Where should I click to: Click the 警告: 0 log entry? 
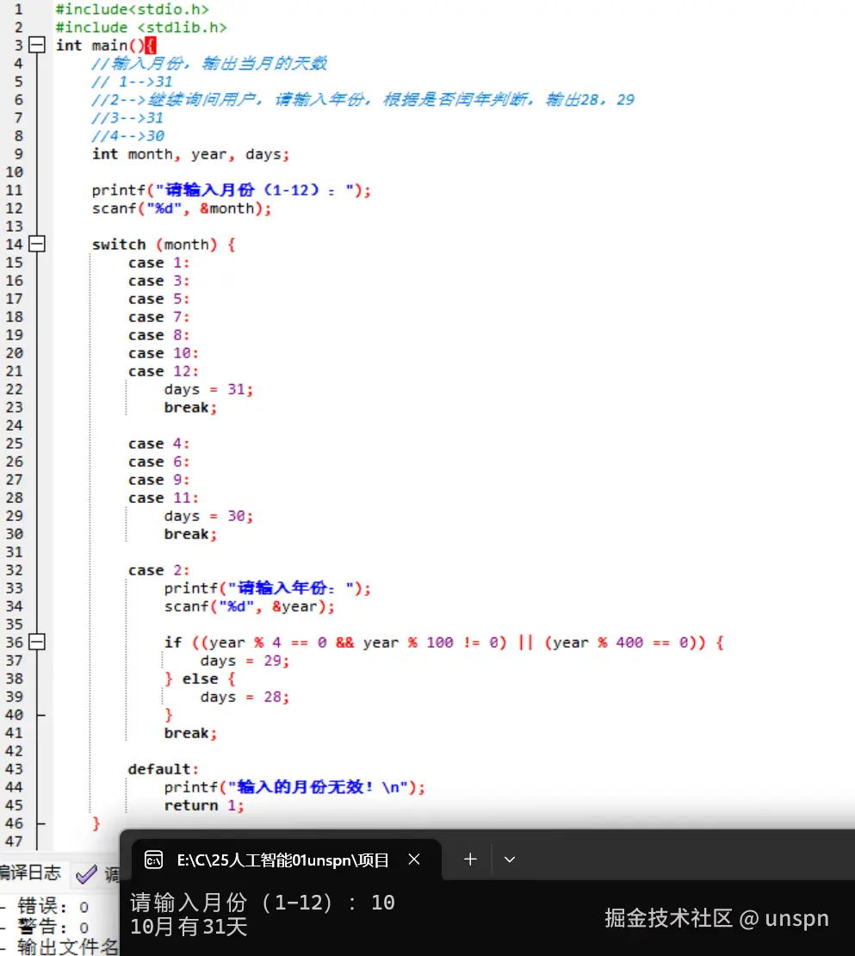tap(53, 928)
